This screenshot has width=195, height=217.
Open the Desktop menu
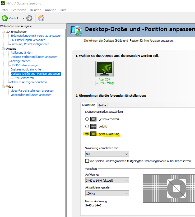point(35,10)
